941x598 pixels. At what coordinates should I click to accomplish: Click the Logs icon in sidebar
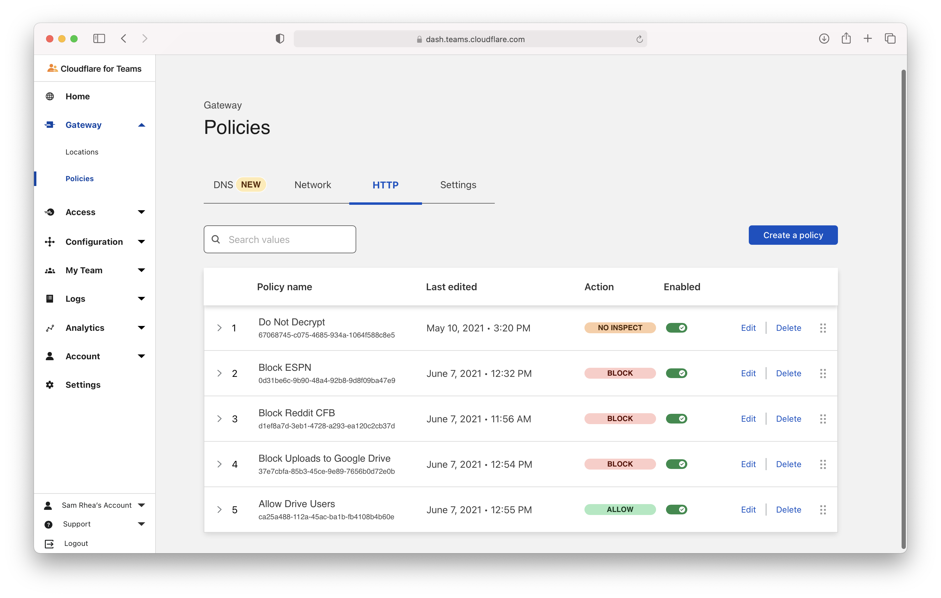click(x=50, y=299)
